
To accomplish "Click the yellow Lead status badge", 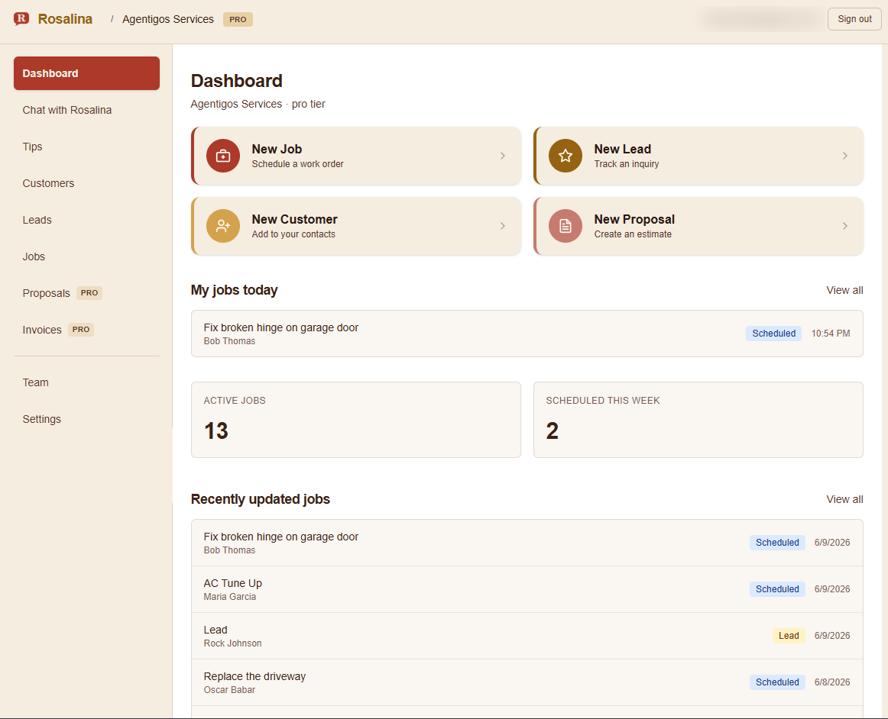I will [789, 636].
